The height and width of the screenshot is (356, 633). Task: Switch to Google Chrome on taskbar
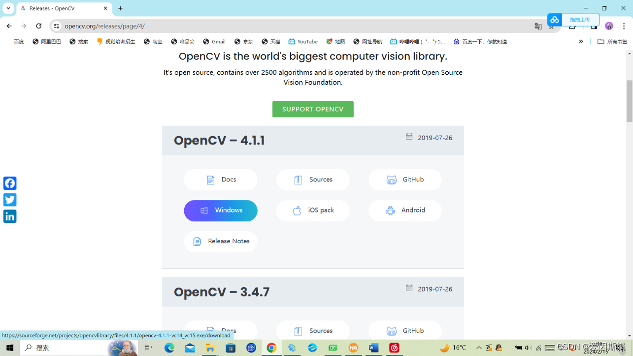pyautogui.click(x=272, y=348)
